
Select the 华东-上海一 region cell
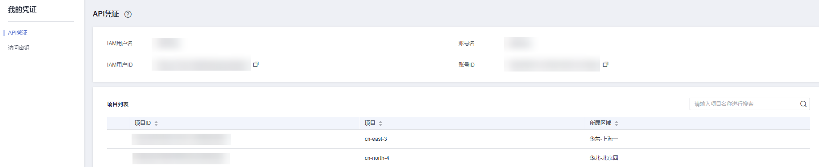coord(604,139)
